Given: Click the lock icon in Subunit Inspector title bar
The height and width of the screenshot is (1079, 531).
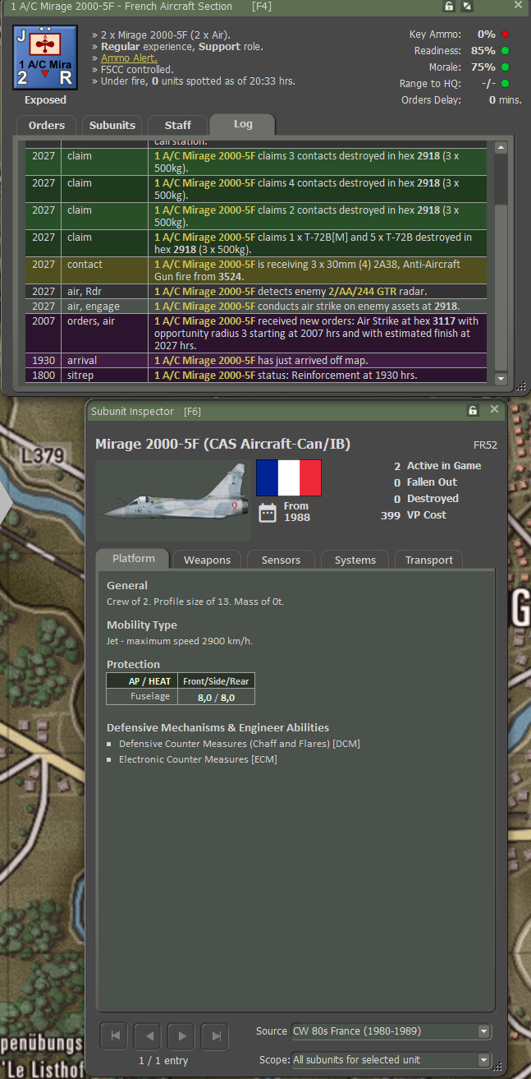Looking at the screenshot, I should [x=473, y=410].
